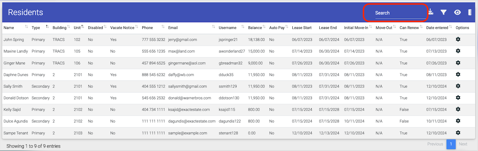Screen dimensions: 478x151
Task: Click the Next pagination button
Action: click(x=463, y=144)
